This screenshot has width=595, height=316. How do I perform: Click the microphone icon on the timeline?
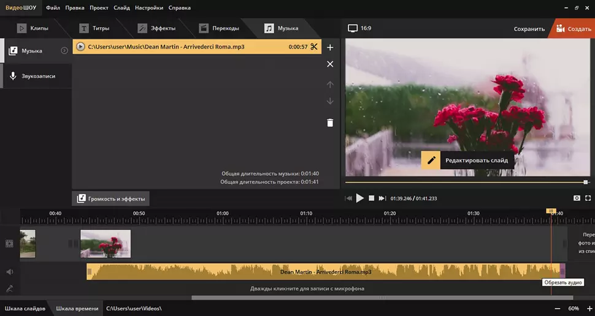tap(9, 288)
